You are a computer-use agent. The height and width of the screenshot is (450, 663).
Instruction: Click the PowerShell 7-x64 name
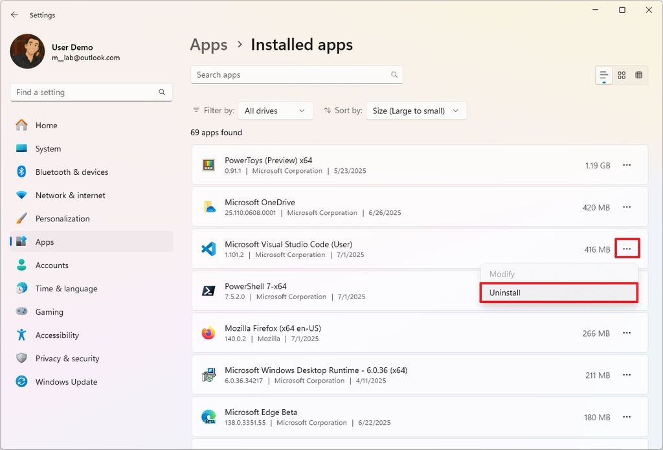click(255, 286)
